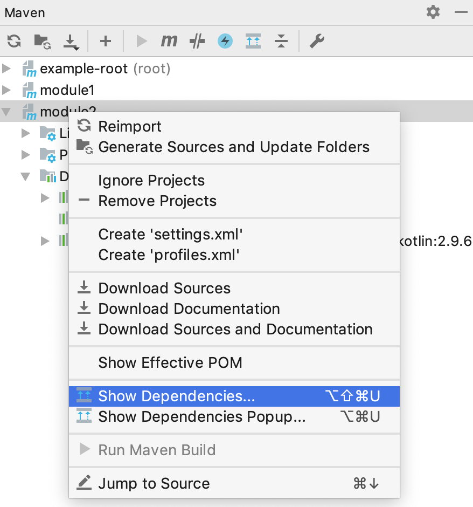Toggle Offline Mode toolbar icon

[x=197, y=41]
